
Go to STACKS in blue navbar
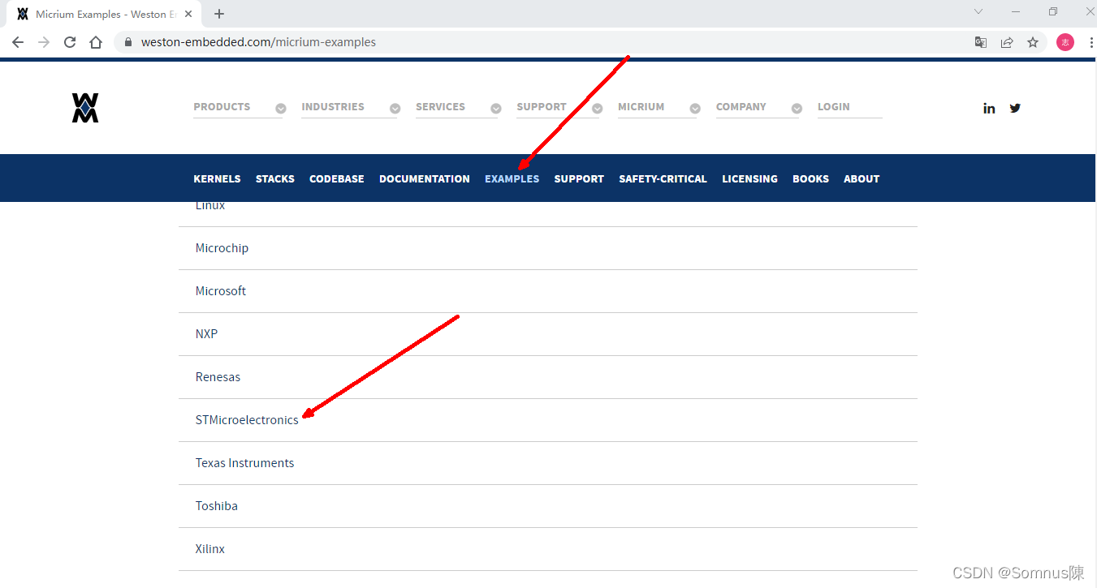pos(275,178)
